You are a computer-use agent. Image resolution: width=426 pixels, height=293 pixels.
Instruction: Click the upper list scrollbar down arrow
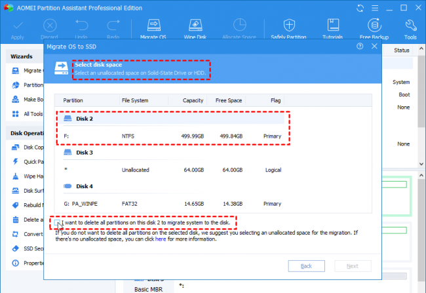(421, 164)
